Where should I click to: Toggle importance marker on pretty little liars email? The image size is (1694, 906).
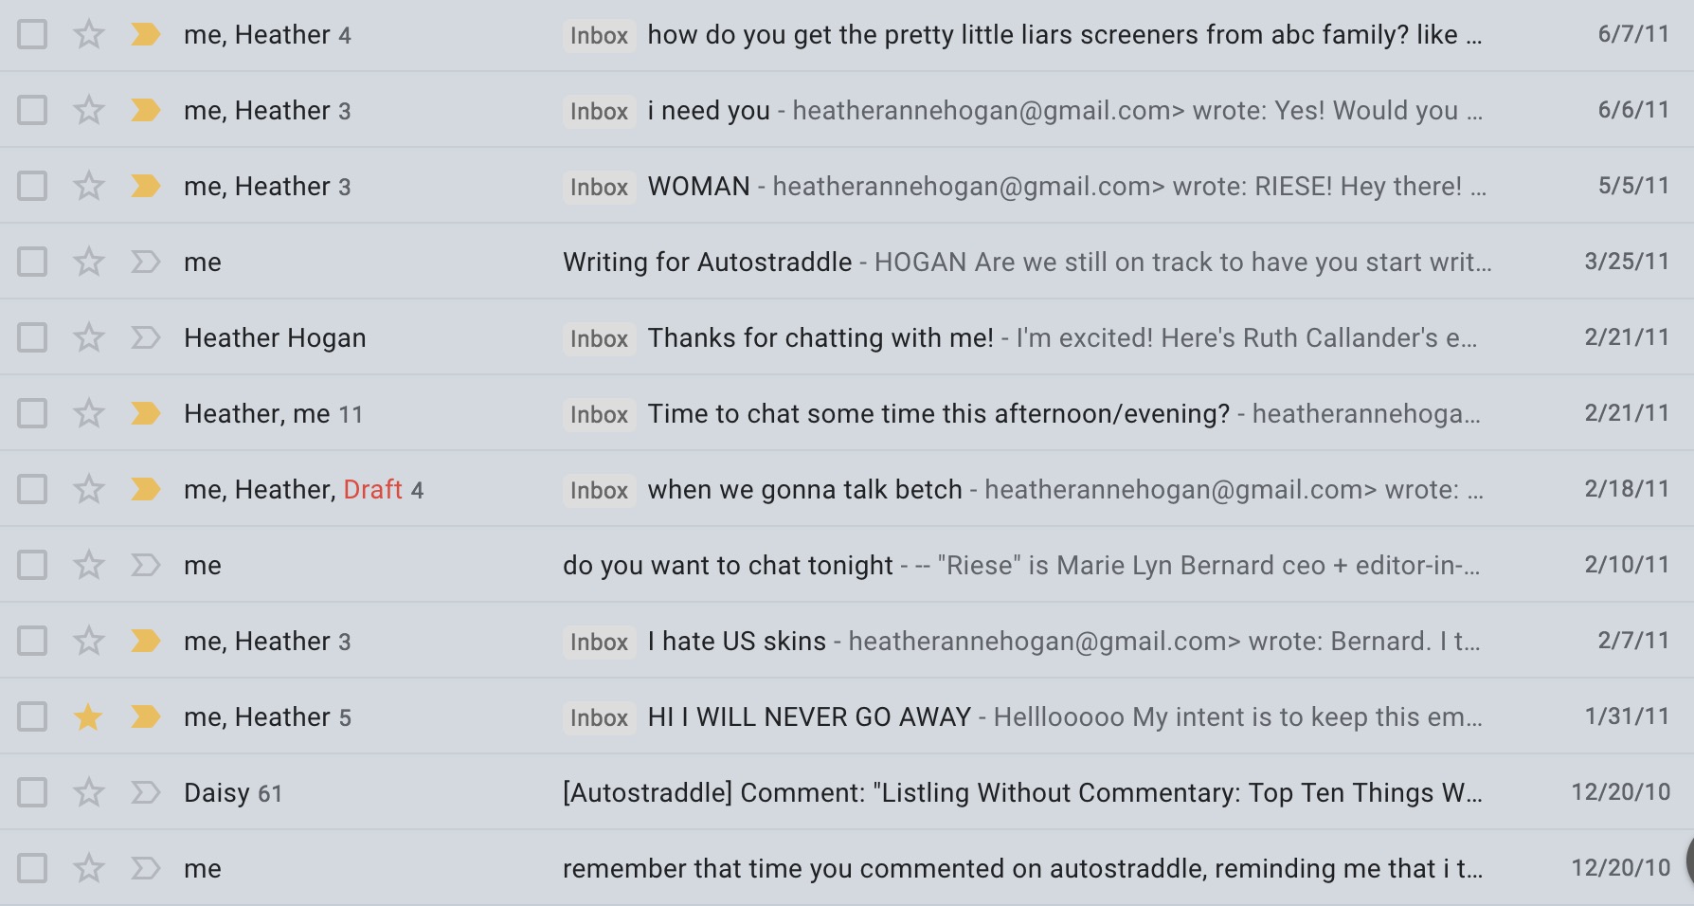point(145,34)
